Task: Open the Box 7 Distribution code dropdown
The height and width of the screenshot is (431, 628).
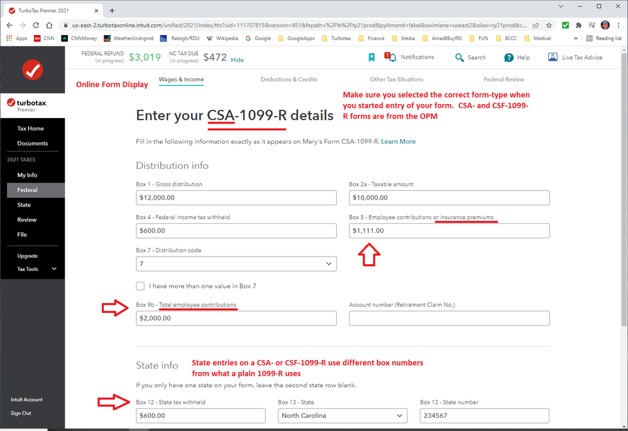Action: (x=236, y=264)
